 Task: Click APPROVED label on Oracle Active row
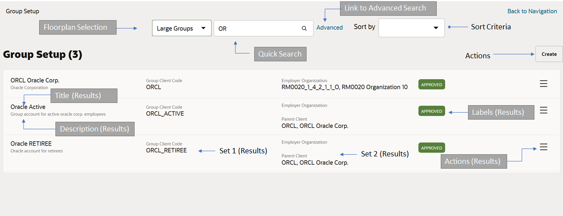(x=431, y=111)
